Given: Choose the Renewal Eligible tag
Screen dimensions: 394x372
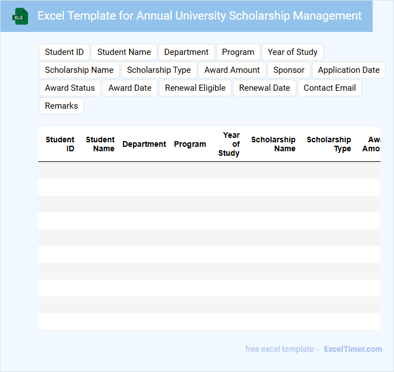Looking at the screenshot, I should pyautogui.click(x=195, y=88).
